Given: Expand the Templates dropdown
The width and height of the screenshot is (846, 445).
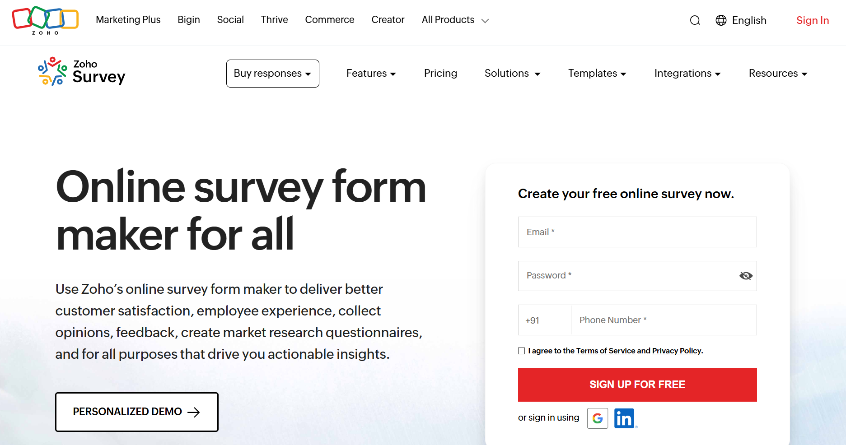Looking at the screenshot, I should click(597, 73).
